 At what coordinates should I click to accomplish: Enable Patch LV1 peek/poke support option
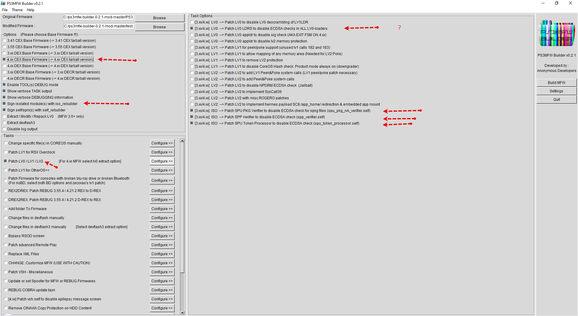pyautogui.click(x=192, y=48)
